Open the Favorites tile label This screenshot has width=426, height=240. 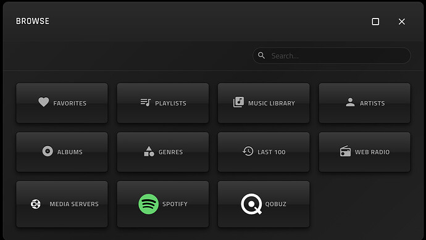click(x=70, y=103)
